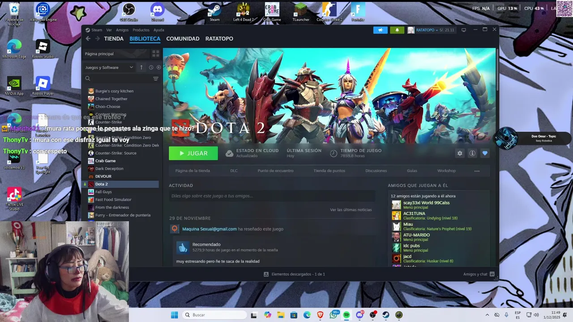Click Spotify in the taskbar
The image size is (573, 322).
[x=346, y=315]
